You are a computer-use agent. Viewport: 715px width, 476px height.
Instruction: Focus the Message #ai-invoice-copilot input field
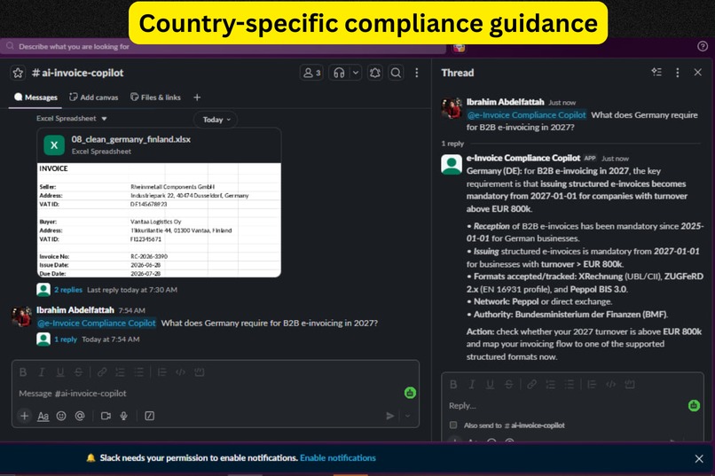(x=208, y=393)
